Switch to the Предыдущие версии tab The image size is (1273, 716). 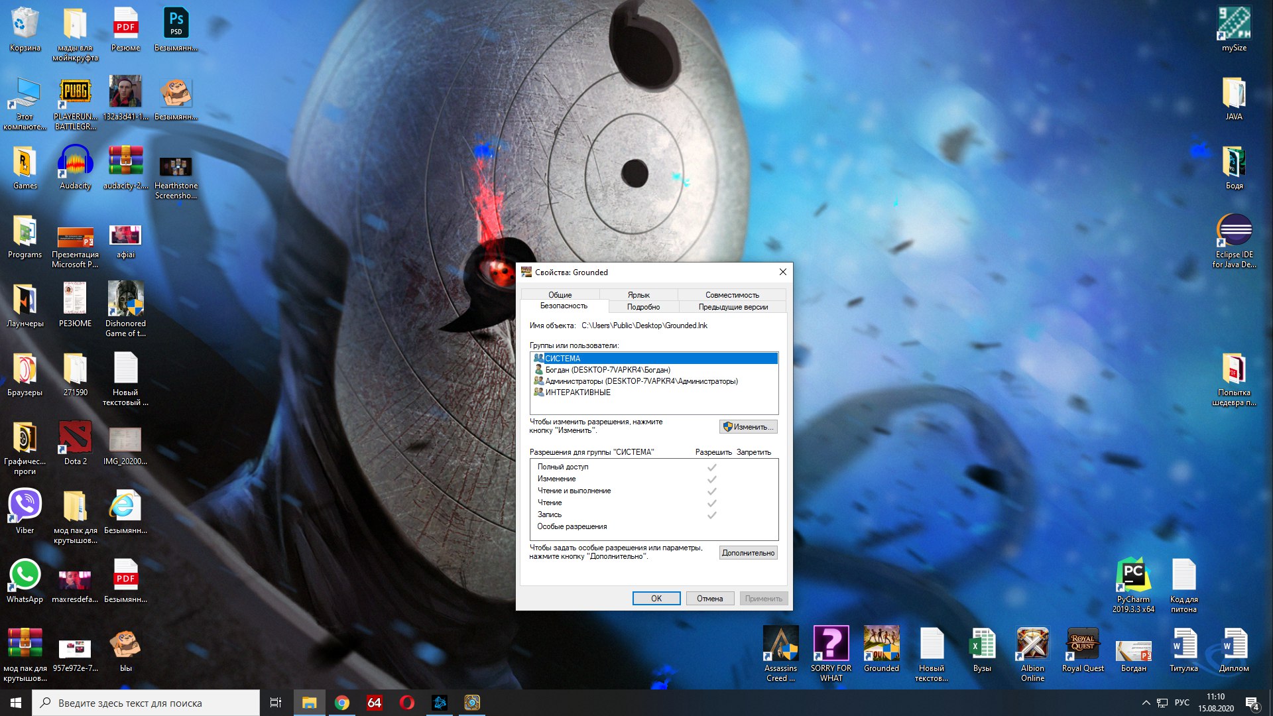tap(733, 307)
